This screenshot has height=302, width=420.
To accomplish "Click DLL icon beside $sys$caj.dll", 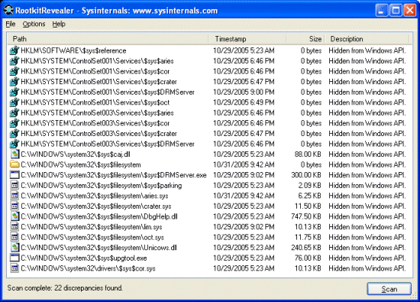I will (15, 154).
